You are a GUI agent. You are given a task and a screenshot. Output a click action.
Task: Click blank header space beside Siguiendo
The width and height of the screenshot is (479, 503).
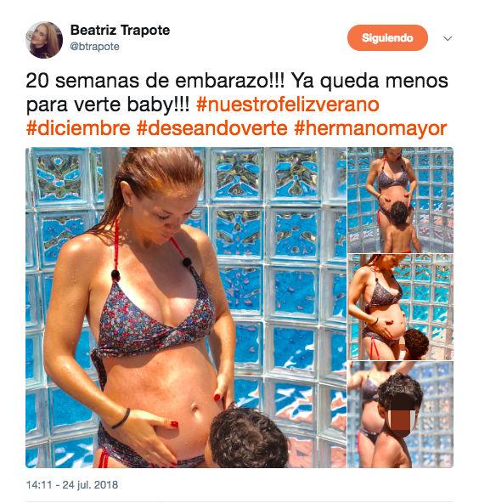[256, 38]
